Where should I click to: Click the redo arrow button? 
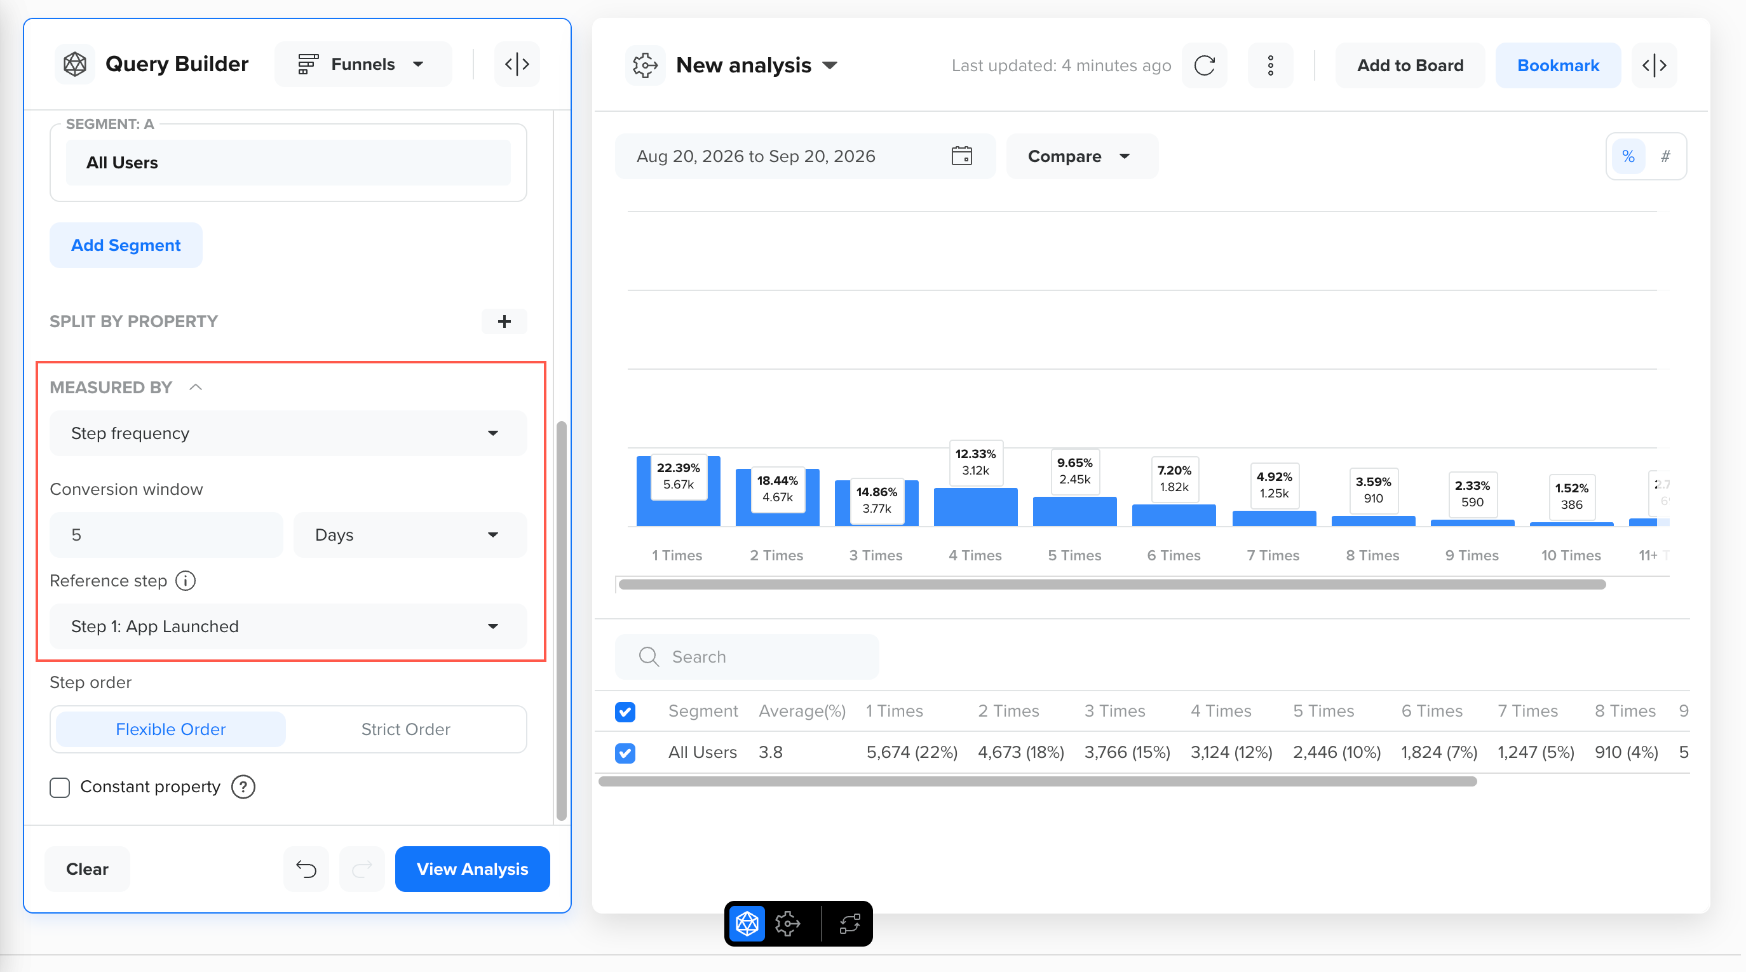pyautogui.click(x=363, y=869)
